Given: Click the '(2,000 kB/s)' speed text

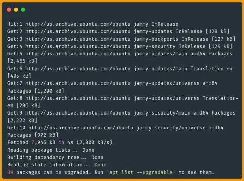Looking at the screenshot, I should click(94, 142).
